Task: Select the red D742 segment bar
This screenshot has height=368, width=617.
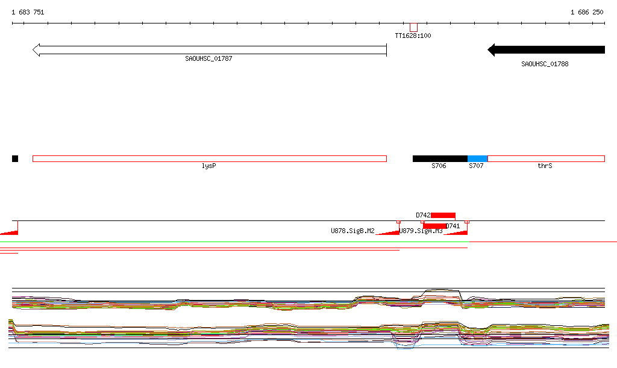Action: [x=443, y=215]
